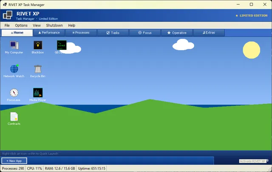Click the Activate RIVET XP link
This screenshot has width=272, height=172.
click(252, 161)
